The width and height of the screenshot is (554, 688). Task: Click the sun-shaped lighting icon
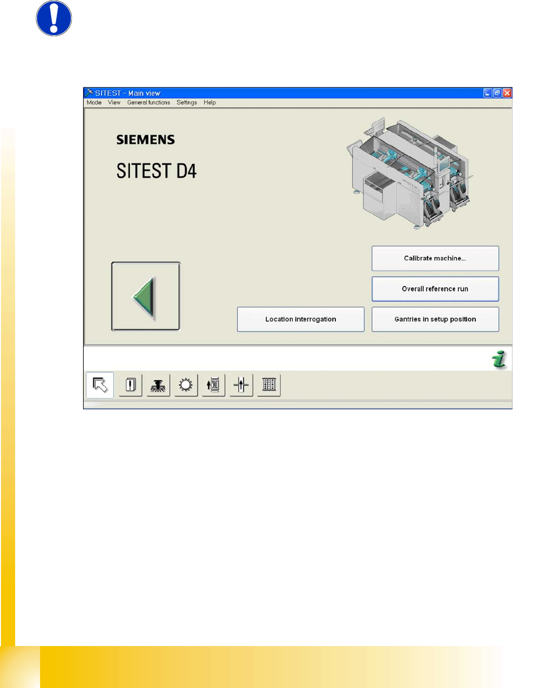pos(186,385)
